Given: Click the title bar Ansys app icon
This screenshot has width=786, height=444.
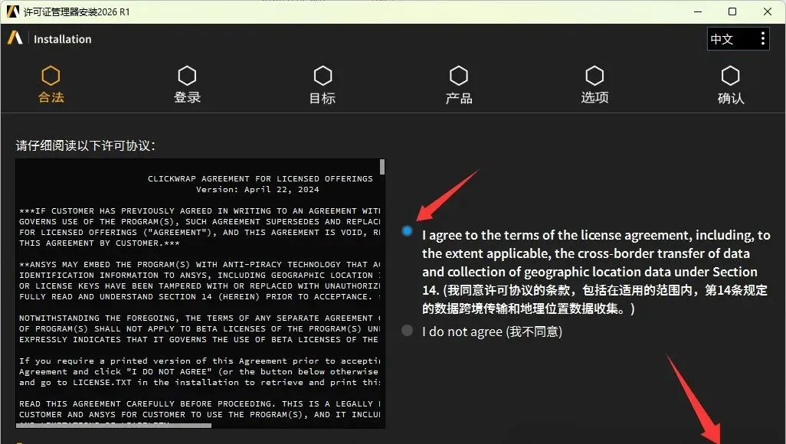Looking at the screenshot, I should pyautogui.click(x=13, y=11).
